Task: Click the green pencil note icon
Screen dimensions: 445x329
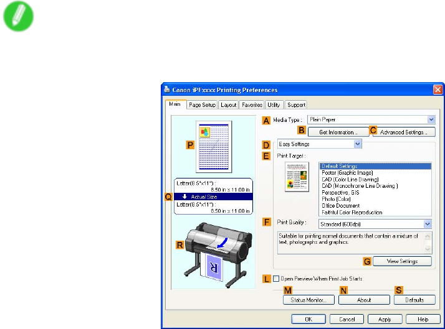Action: (x=19, y=16)
